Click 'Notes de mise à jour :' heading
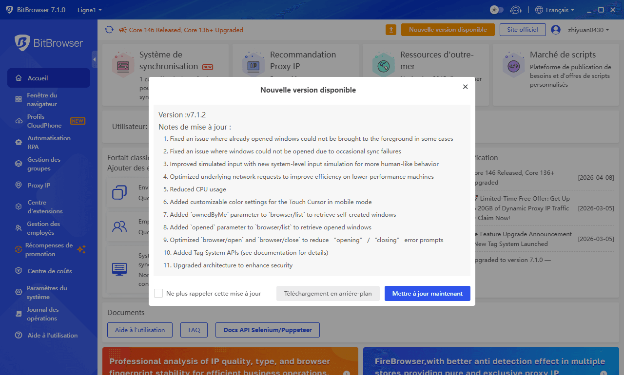This screenshot has width=624, height=375. click(x=195, y=127)
